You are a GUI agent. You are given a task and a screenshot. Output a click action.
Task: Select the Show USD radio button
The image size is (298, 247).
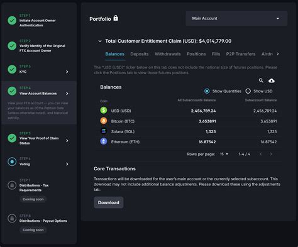[248, 91]
